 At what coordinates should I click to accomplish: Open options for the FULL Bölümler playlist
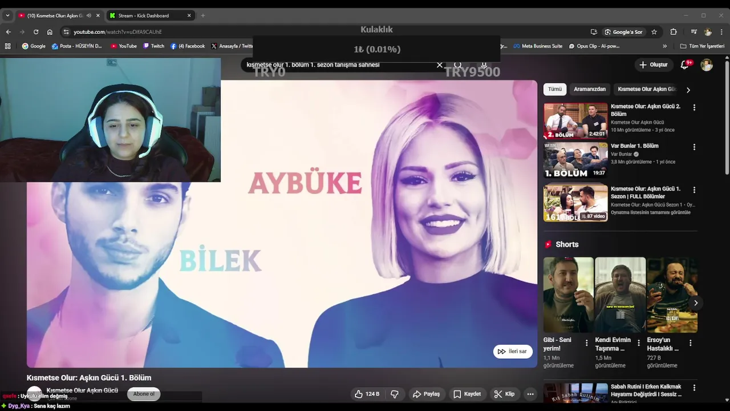(x=694, y=190)
